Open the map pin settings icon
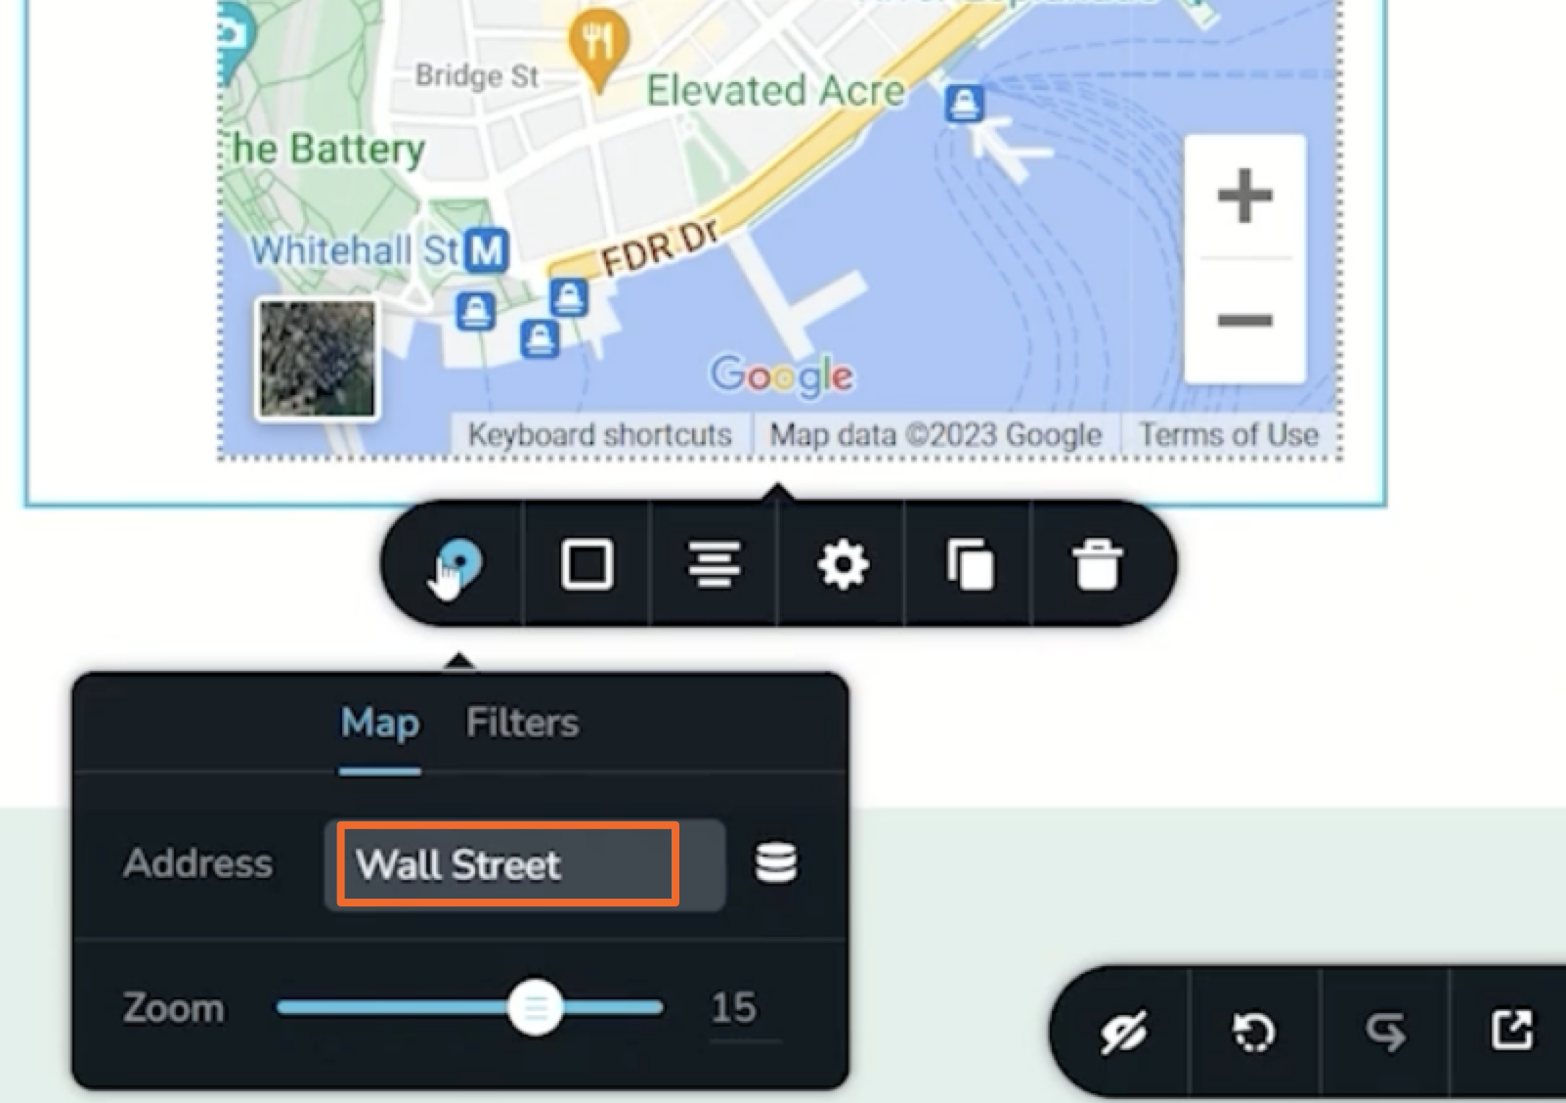 coord(457,564)
